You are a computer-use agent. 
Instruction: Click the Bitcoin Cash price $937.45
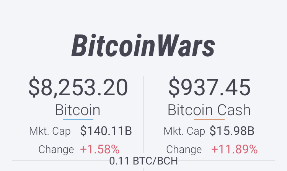(x=209, y=87)
